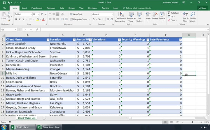Click the new sheet plus icon
210x130 pixels.
point(44,118)
